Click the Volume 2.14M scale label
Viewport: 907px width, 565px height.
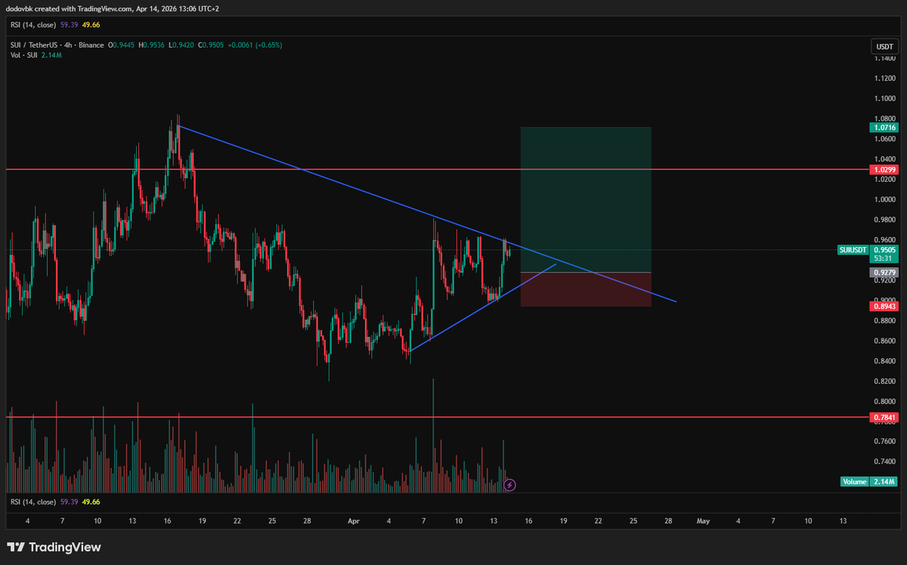point(869,481)
